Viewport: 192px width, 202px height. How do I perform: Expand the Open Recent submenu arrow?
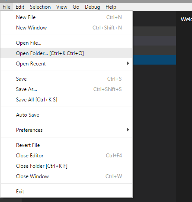tap(128, 63)
